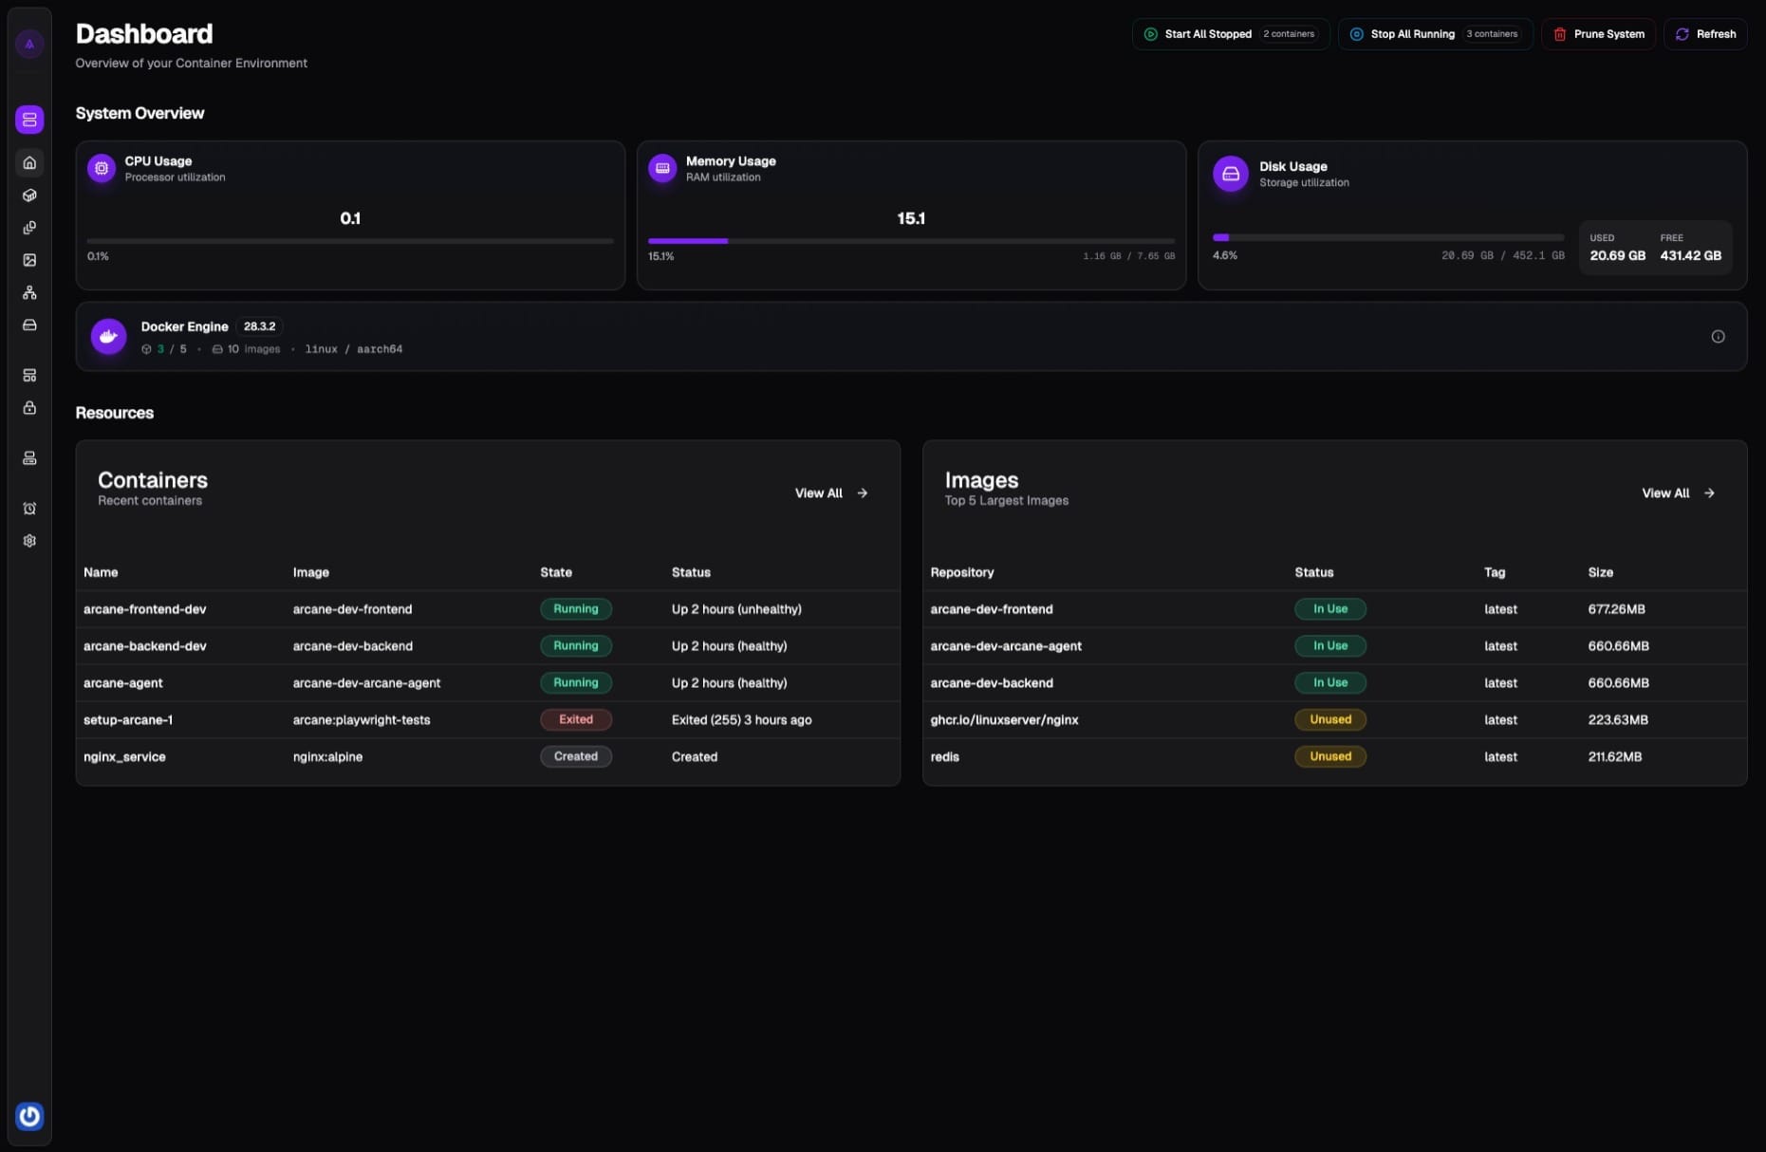
Task: Open the Images section via stacked-layers icon
Action: [x=29, y=228]
